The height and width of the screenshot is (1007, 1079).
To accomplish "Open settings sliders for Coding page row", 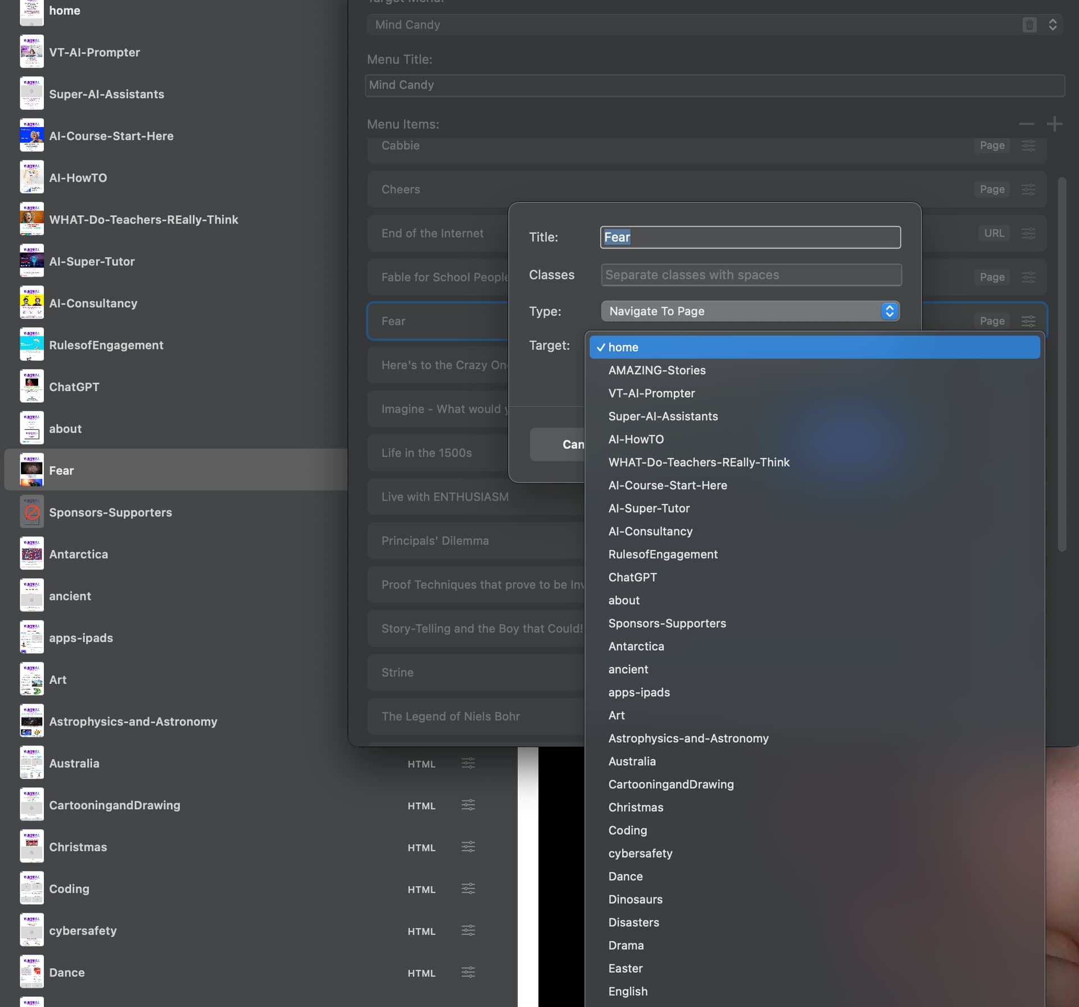I will 468,888.
